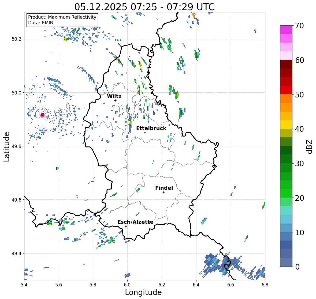Click the red colorbar segment just above 50
Viewport: 316px width, 299px height.
pos(286,90)
